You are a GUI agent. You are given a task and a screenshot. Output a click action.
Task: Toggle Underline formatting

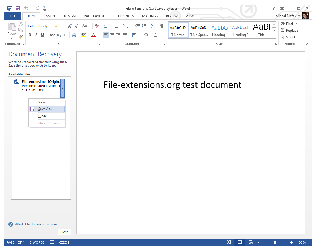[42, 35]
